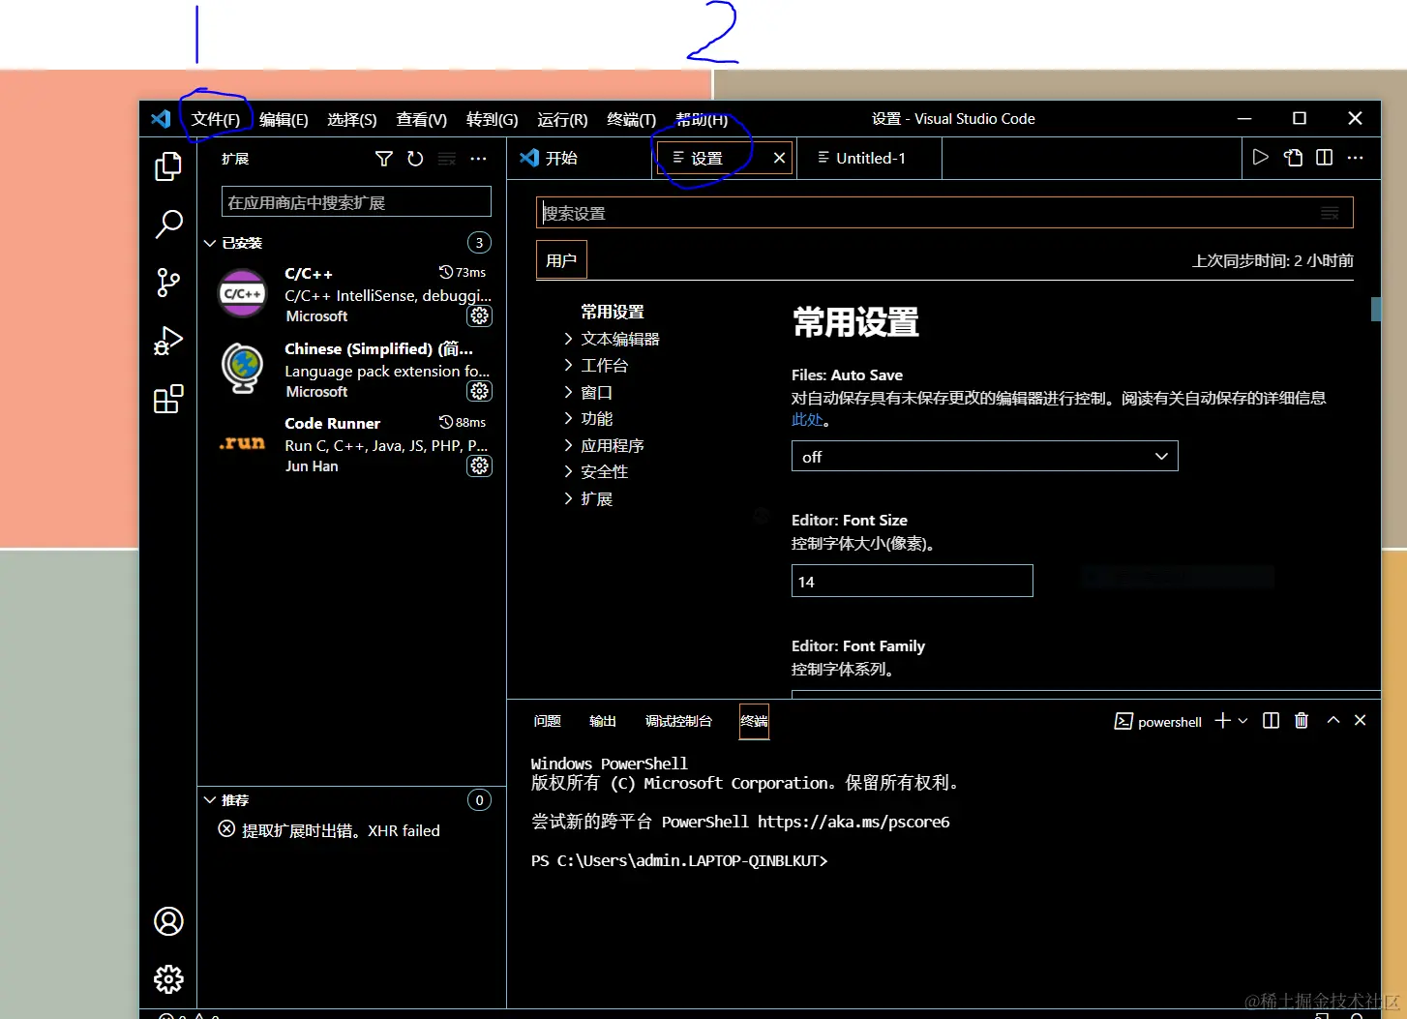This screenshot has width=1407, height=1019.
Task: Open the Search view in the activity bar
Action: 168,225
